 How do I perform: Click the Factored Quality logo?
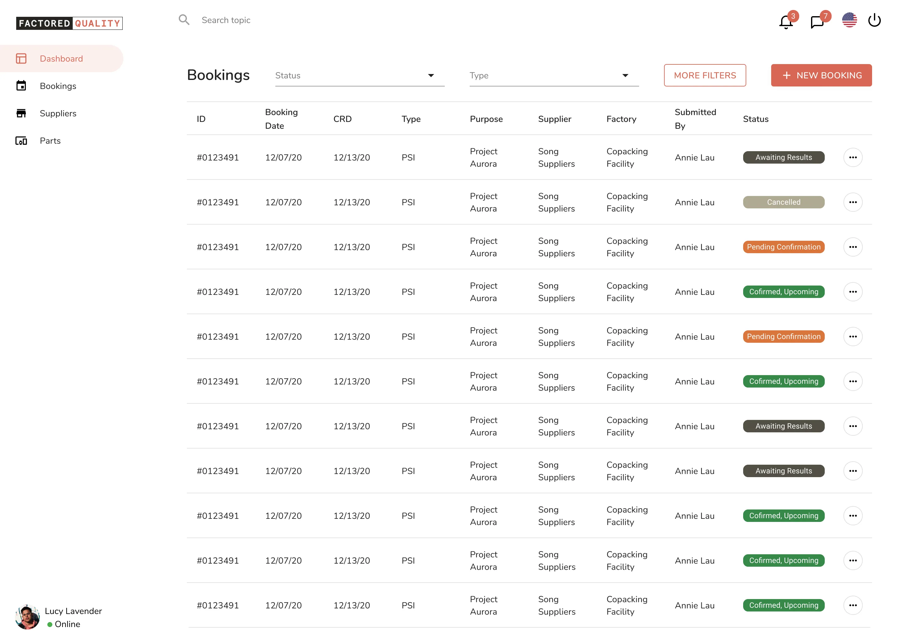(69, 24)
